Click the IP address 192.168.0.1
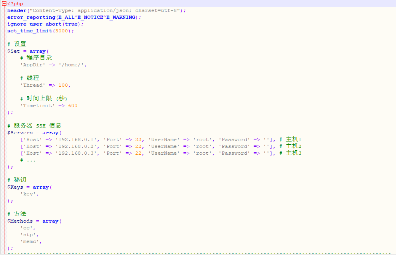This screenshot has width=396, height=255. (76, 139)
